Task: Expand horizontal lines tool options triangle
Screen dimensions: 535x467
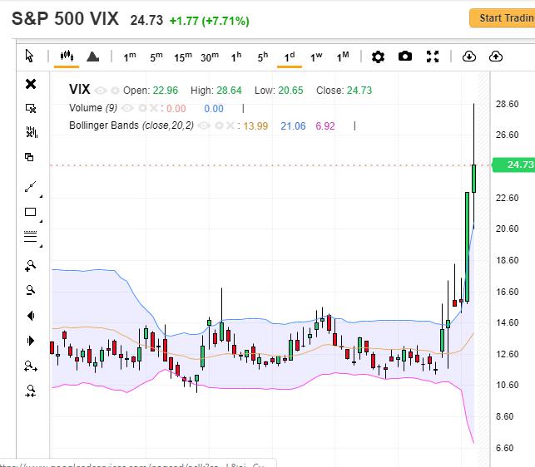Action: coord(42,246)
